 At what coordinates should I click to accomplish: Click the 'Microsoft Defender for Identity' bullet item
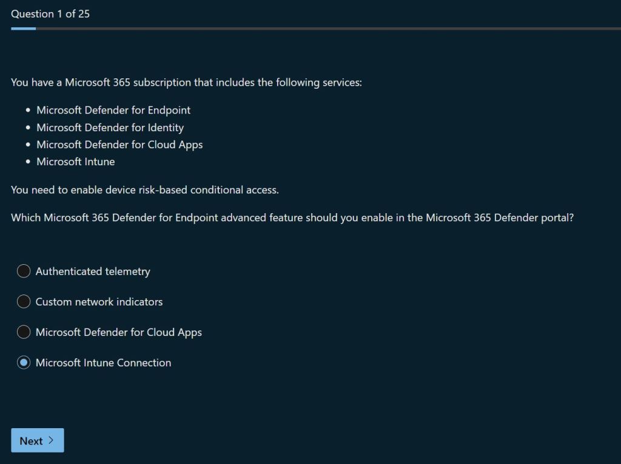110,128
